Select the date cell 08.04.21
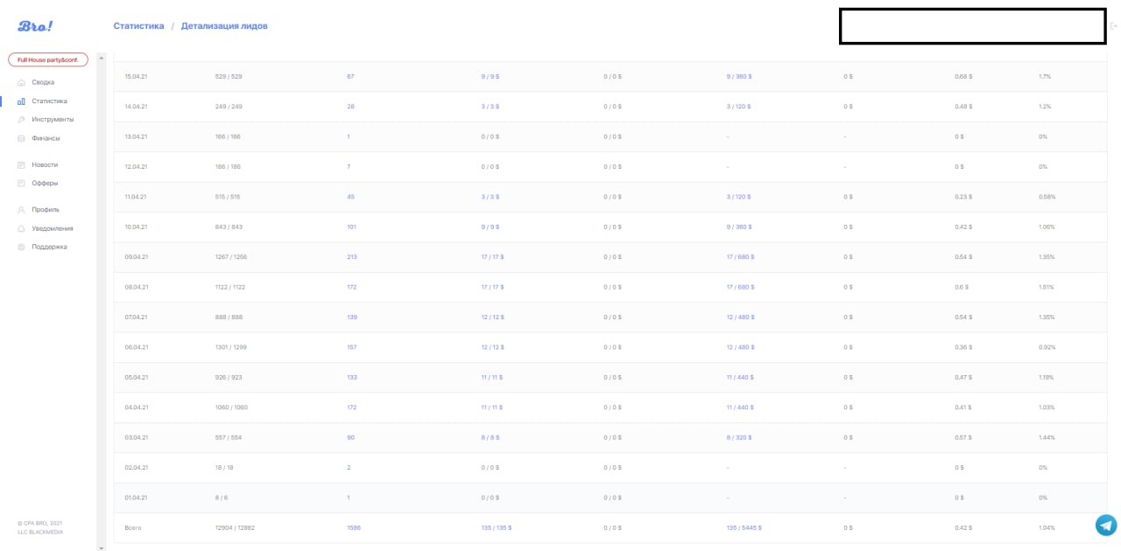 137,288
